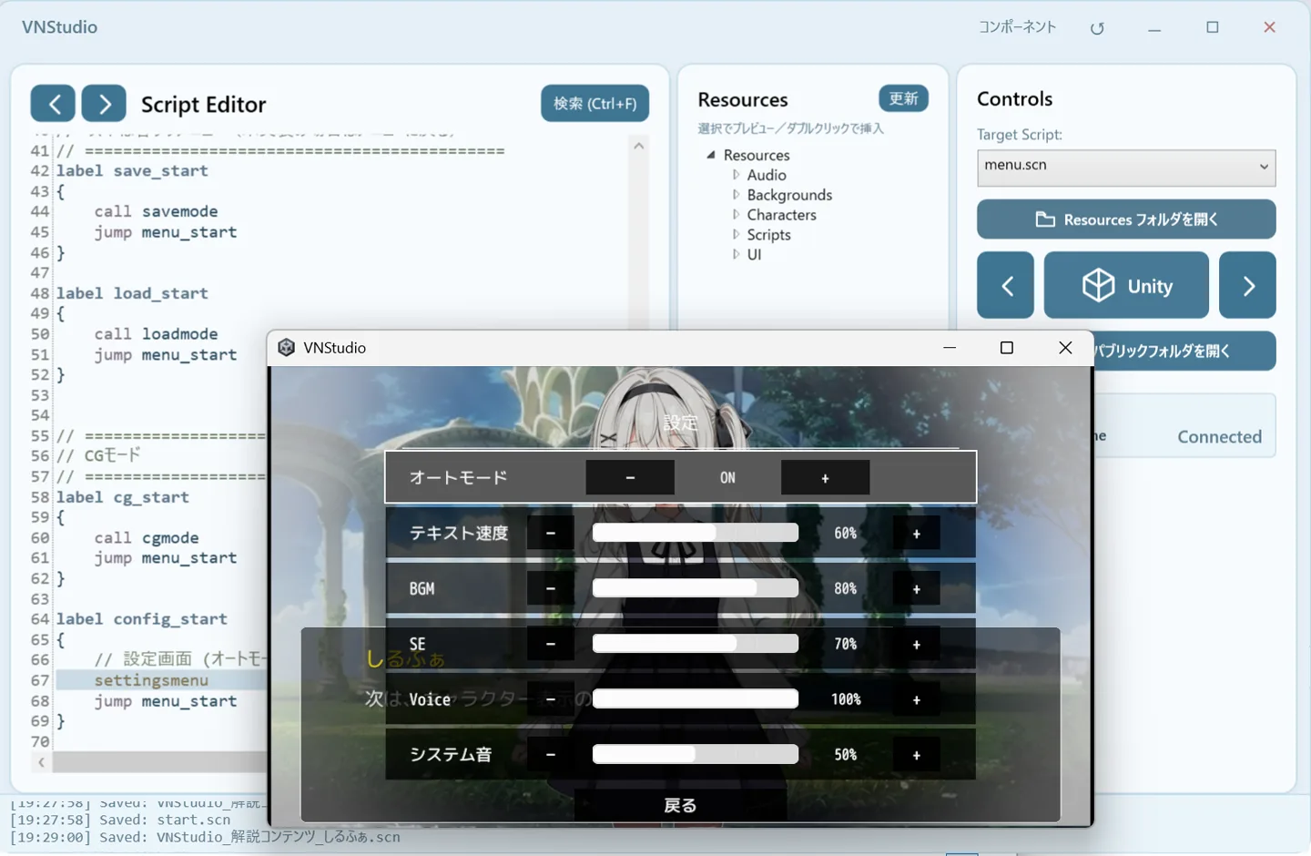Viewport: 1311px width, 856px height.
Task: Click the line 'call loadmode' in editor
Action: 156,334
